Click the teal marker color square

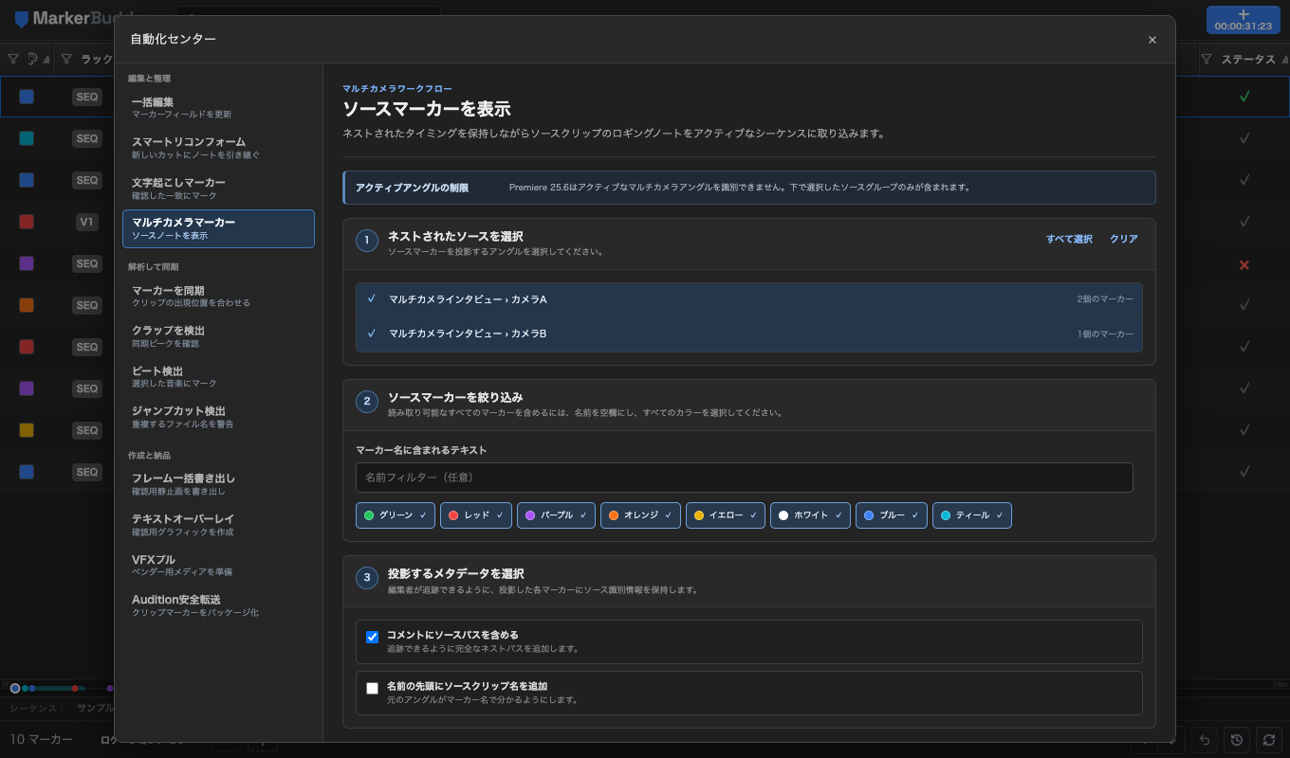[x=27, y=138]
